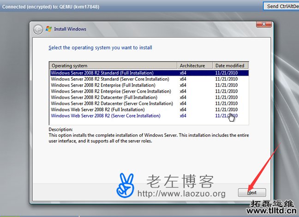Select Windows Server 2008 R2 Enterprise (Server Core Installation)
The image size is (299, 217).
pyautogui.click(x=149, y=91)
